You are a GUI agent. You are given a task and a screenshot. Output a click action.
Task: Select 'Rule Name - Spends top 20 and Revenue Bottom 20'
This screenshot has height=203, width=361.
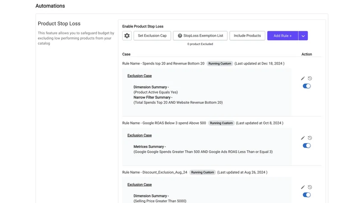coord(163,64)
